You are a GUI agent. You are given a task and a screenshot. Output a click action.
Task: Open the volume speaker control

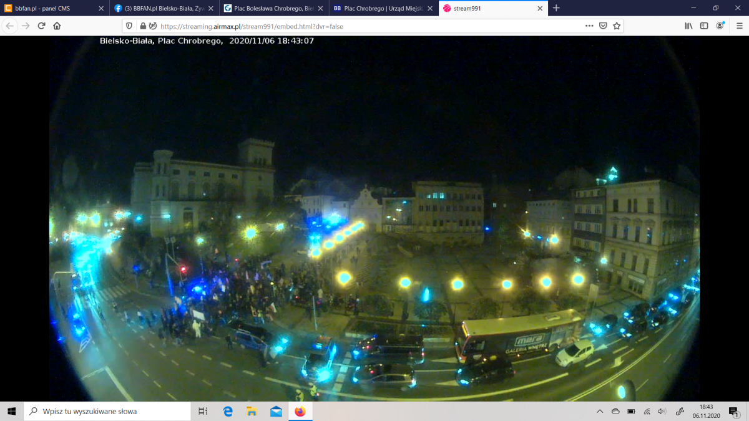(x=662, y=412)
